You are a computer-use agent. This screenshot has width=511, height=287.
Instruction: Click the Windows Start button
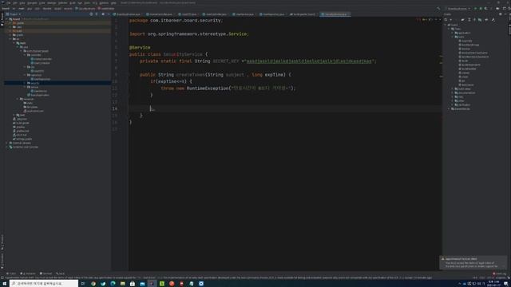pos(5,284)
